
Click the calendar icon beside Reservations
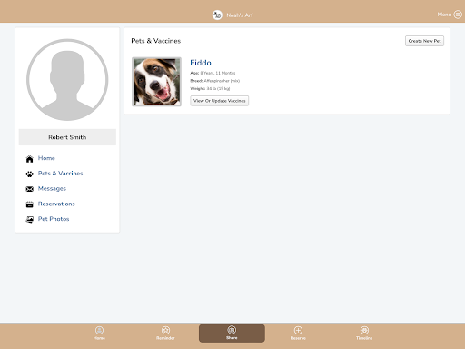29,204
